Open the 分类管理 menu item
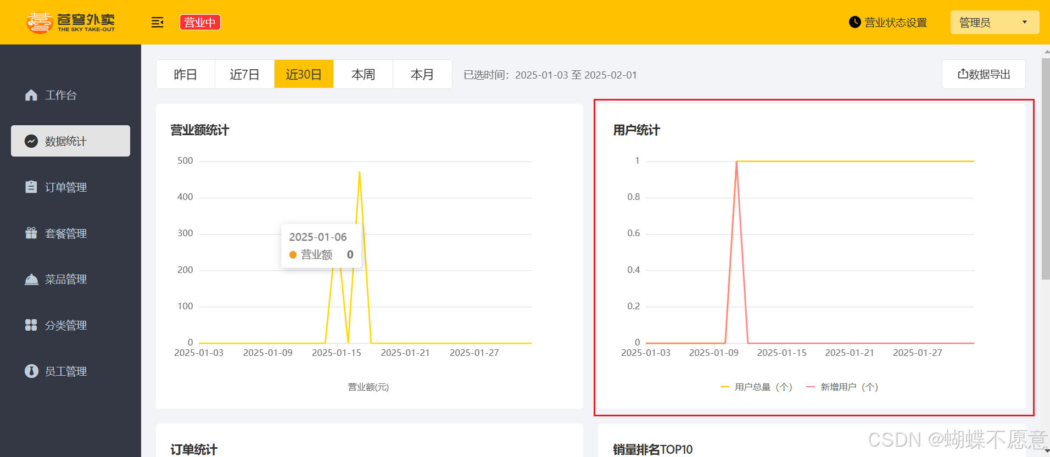The width and height of the screenshot is (1050, 457). coord(70,325)
